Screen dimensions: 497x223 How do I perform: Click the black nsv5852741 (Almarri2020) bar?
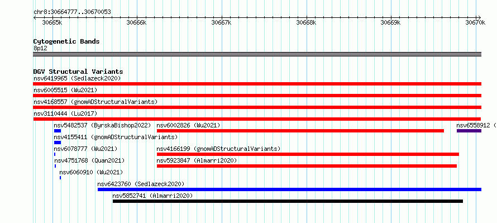click(x=288, y=201)
